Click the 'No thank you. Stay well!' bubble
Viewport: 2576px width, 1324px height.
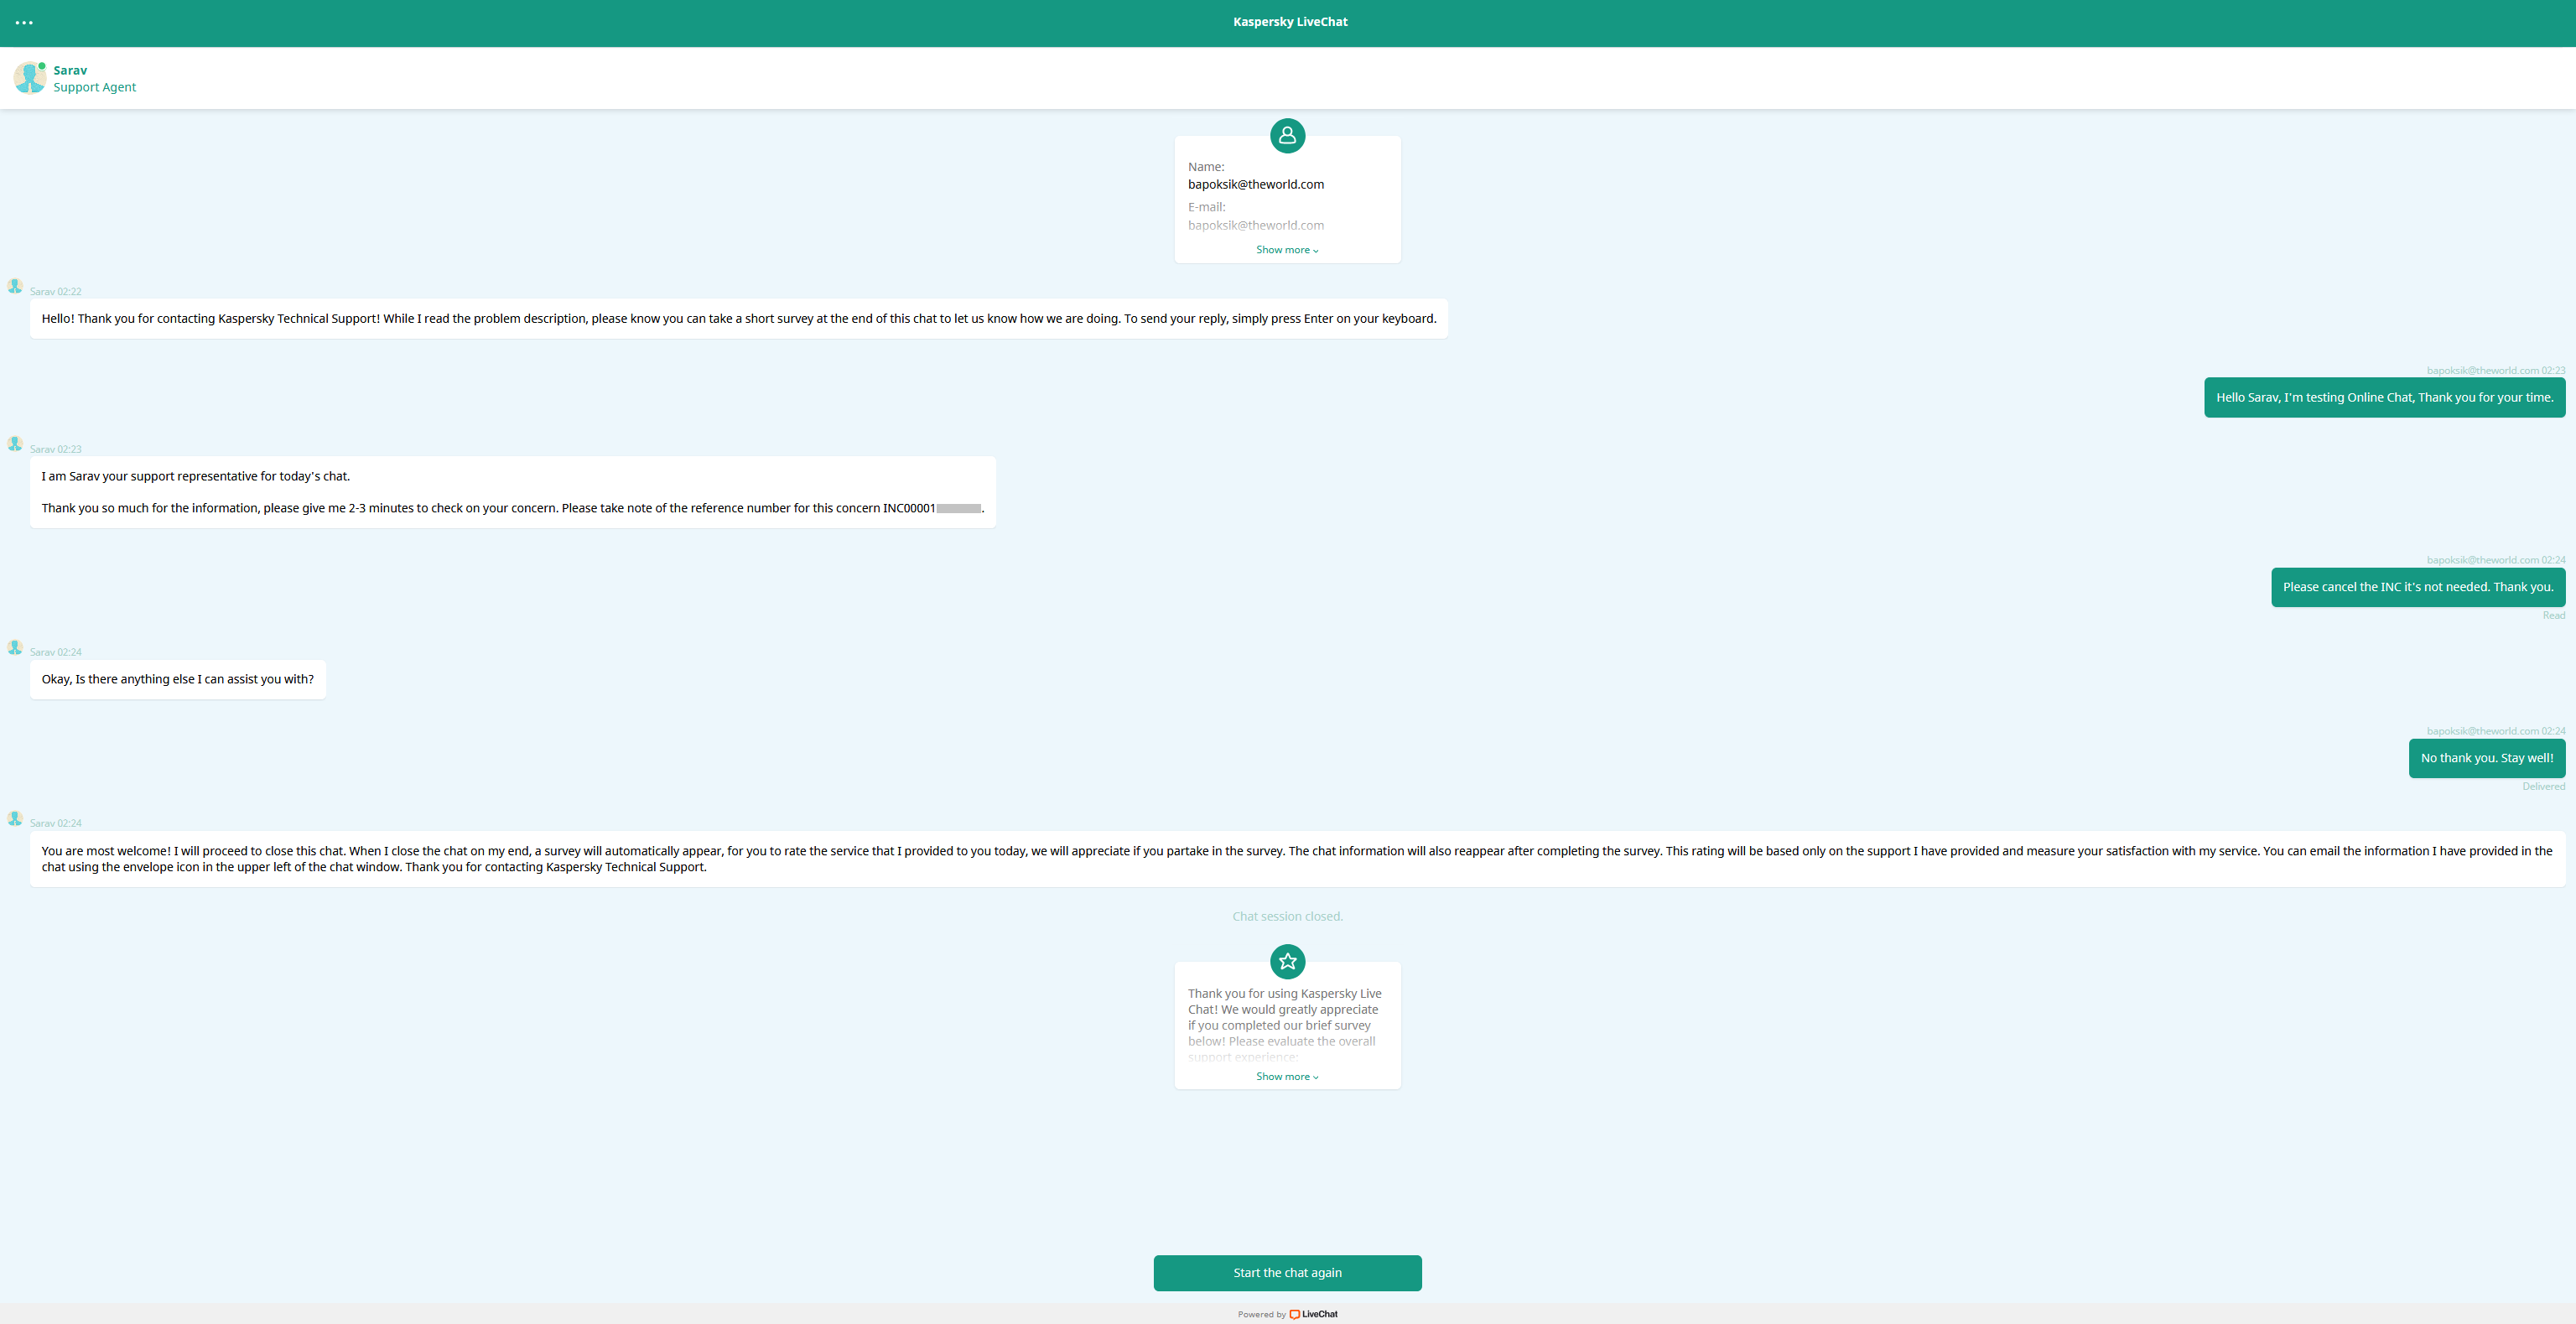(2486, 758)
